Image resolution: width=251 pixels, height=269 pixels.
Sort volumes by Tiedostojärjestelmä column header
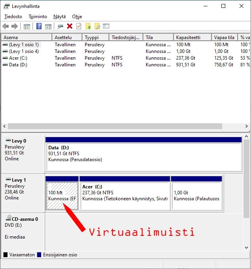tap(125, 38)
